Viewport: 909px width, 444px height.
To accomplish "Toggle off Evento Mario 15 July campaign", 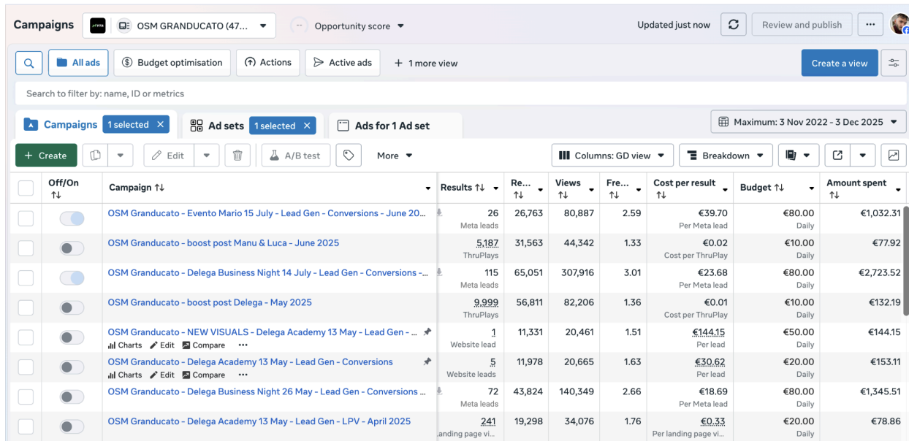I will [x=72, y=218].
